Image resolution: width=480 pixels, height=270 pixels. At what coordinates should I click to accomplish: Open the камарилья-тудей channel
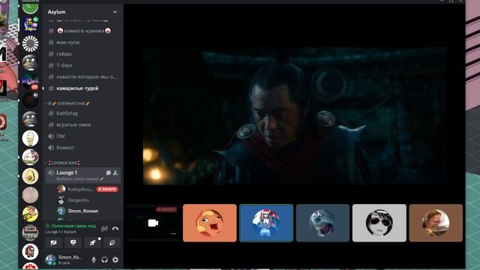click(82, 88)
